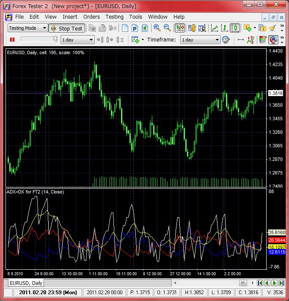
Task: Click the horizontal scrollbar left arrow
Action: (x=175, y=283)
